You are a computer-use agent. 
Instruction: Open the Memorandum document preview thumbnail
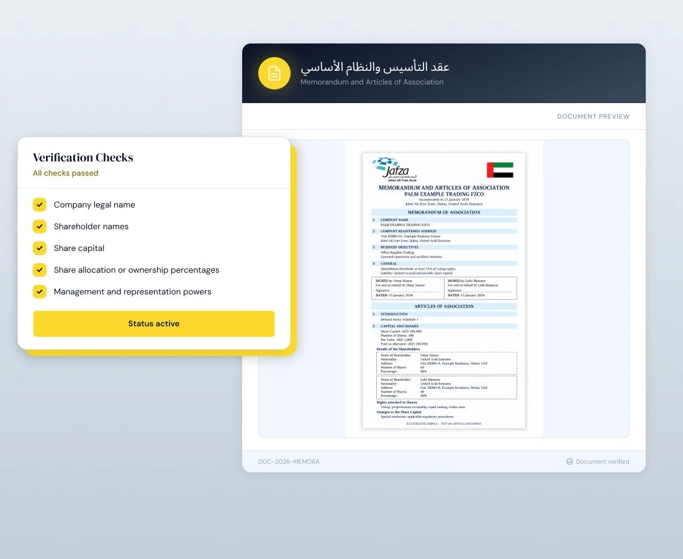pyautogui.click(x=444, y=291)
